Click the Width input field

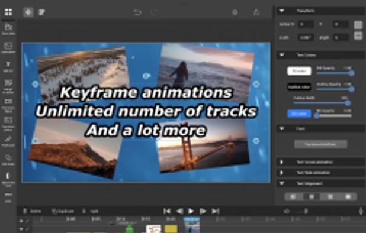coord(306,37)
